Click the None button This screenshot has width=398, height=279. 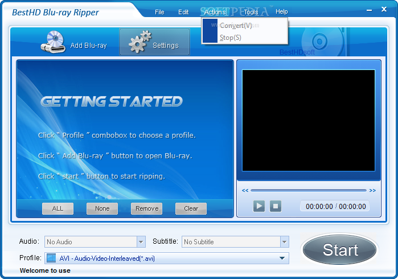(102, 208)
